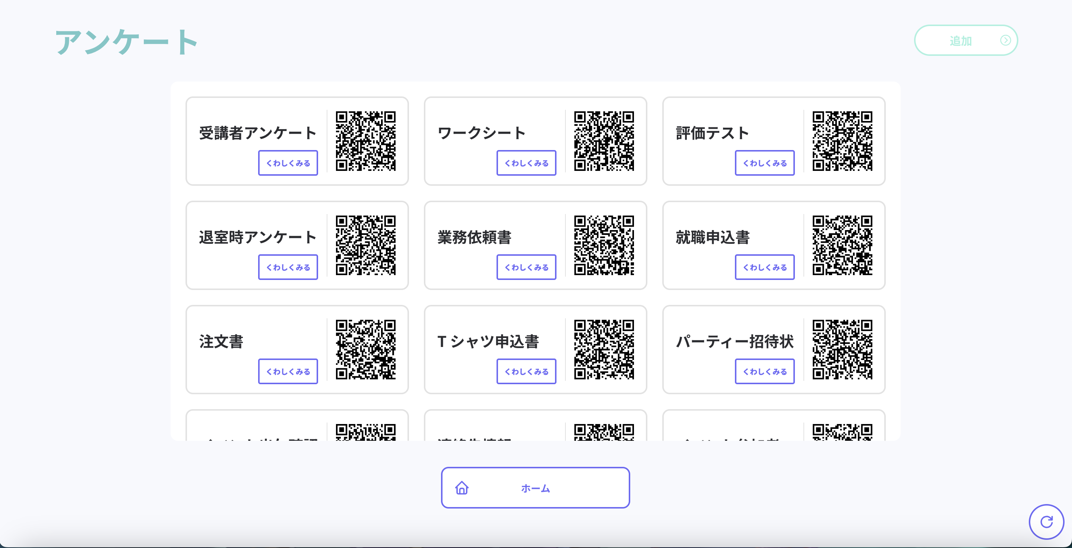1072x548 pixels.
Task: Click the house icon in ホーム button
Action: click(462, 488)
